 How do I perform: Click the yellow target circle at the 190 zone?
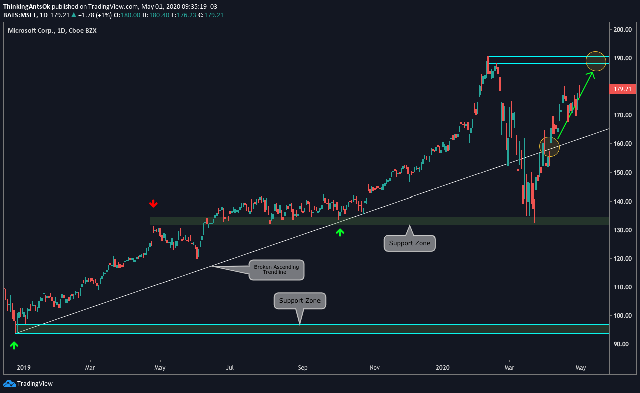(596, 61)
